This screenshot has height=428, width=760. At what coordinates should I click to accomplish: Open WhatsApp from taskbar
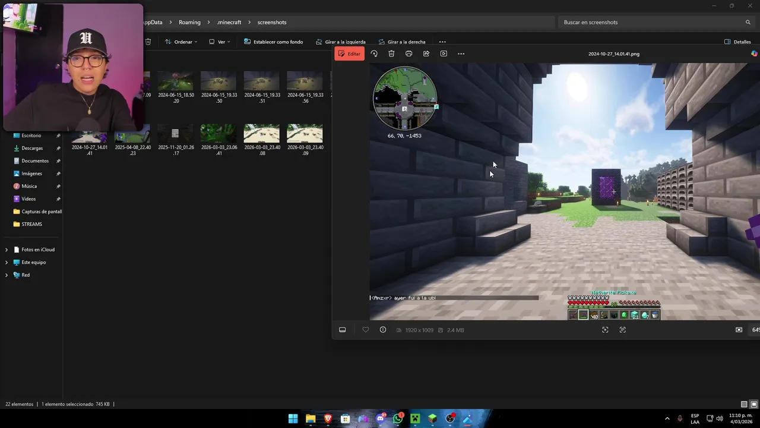point(398,419)
